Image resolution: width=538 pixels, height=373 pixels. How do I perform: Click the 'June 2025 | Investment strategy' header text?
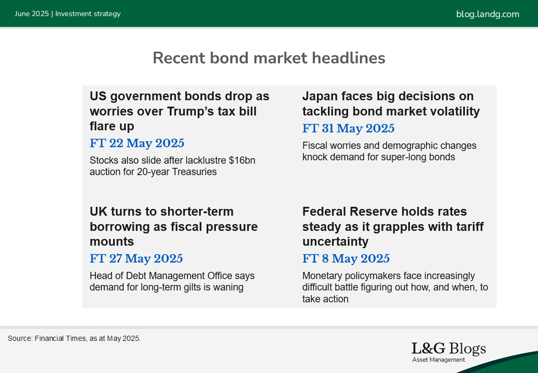[68, 14]
